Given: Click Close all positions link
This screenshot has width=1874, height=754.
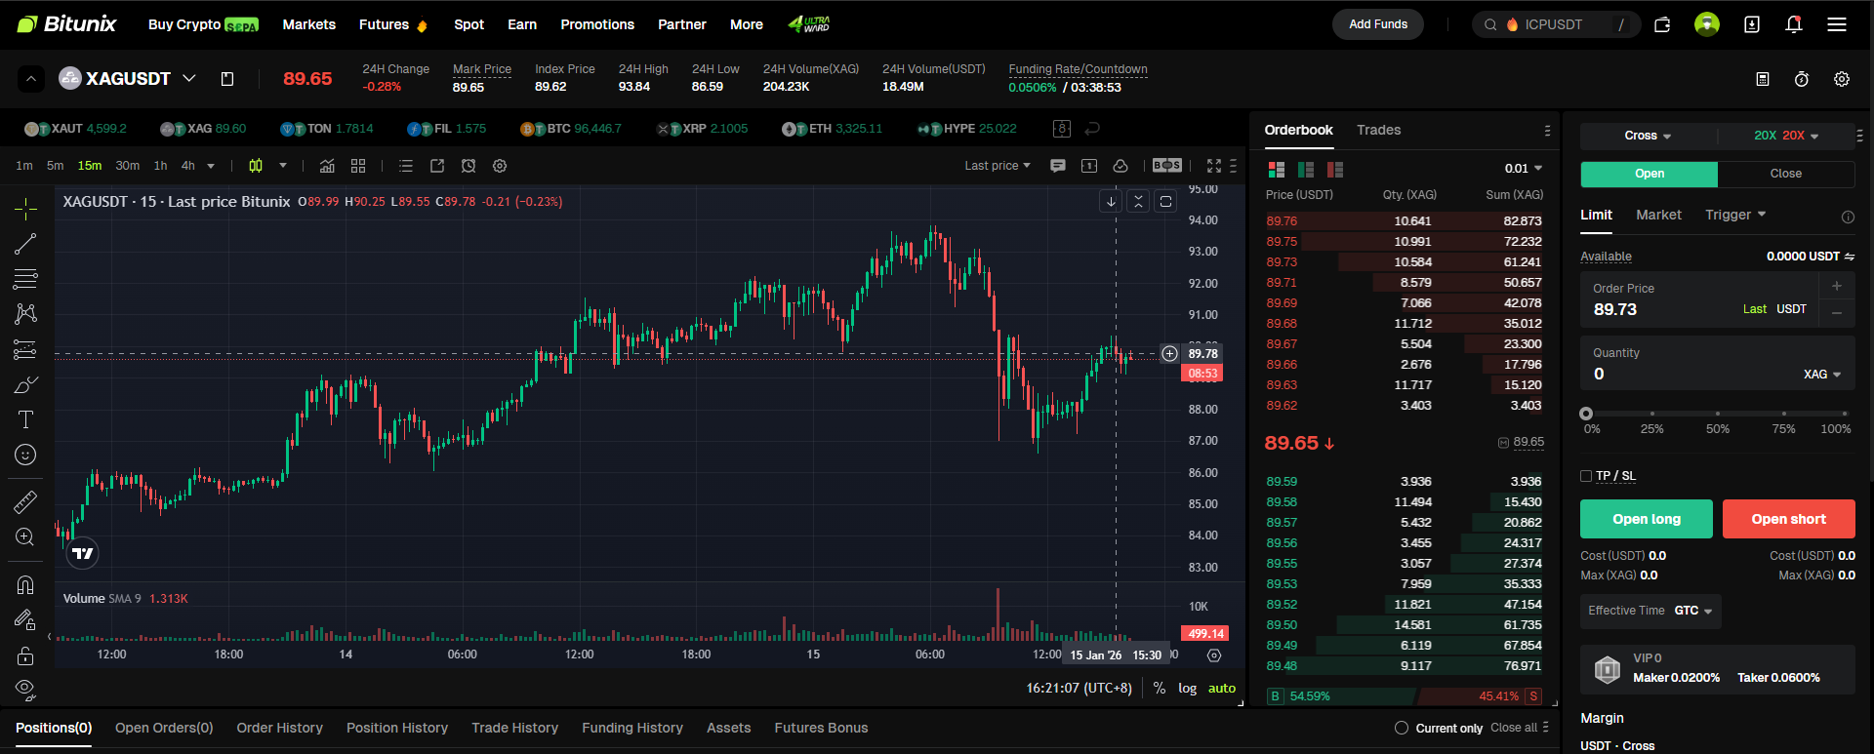Looking at the screenshot, I should tap(1514, 728).
